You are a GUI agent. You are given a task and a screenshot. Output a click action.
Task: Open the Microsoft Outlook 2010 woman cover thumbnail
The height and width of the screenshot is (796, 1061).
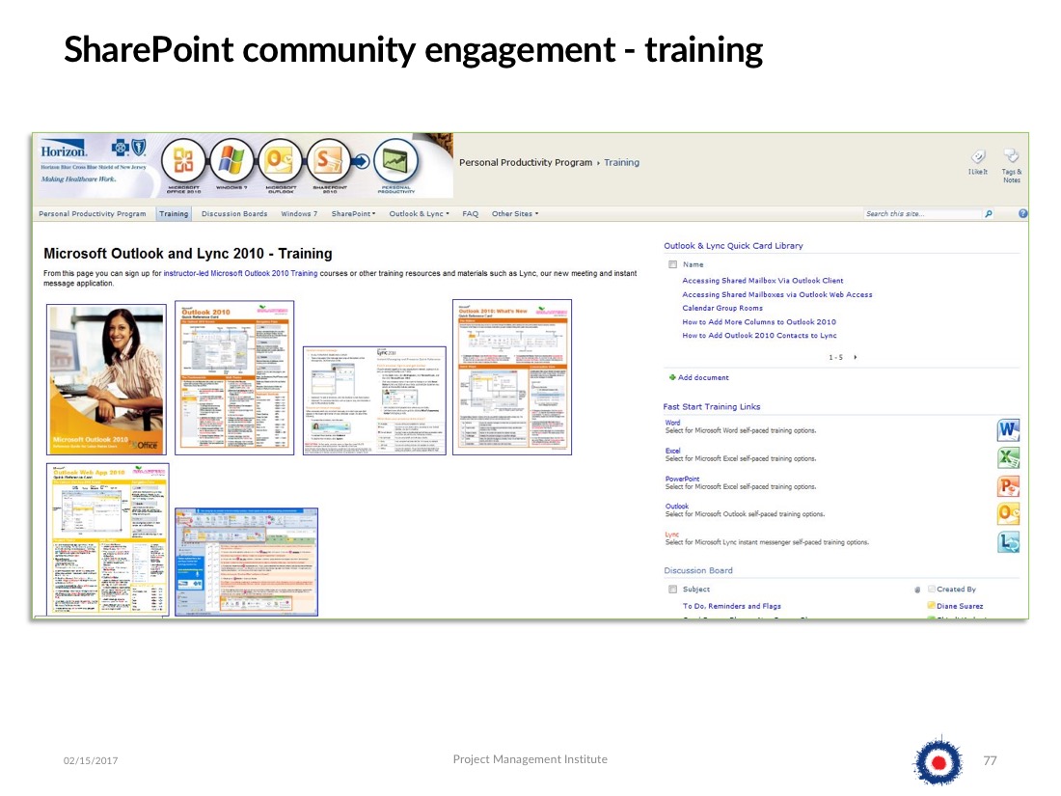point(106,379)
